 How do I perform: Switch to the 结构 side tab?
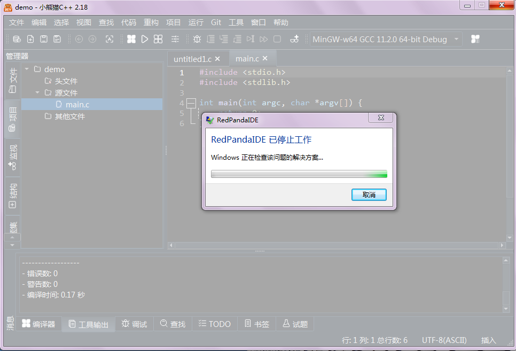click(x=12, y=196)
